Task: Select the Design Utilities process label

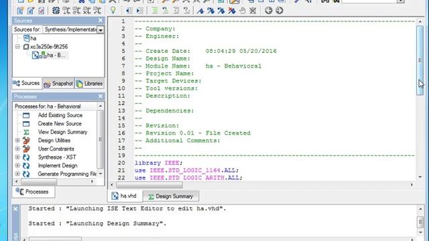Action: point(54,141)
